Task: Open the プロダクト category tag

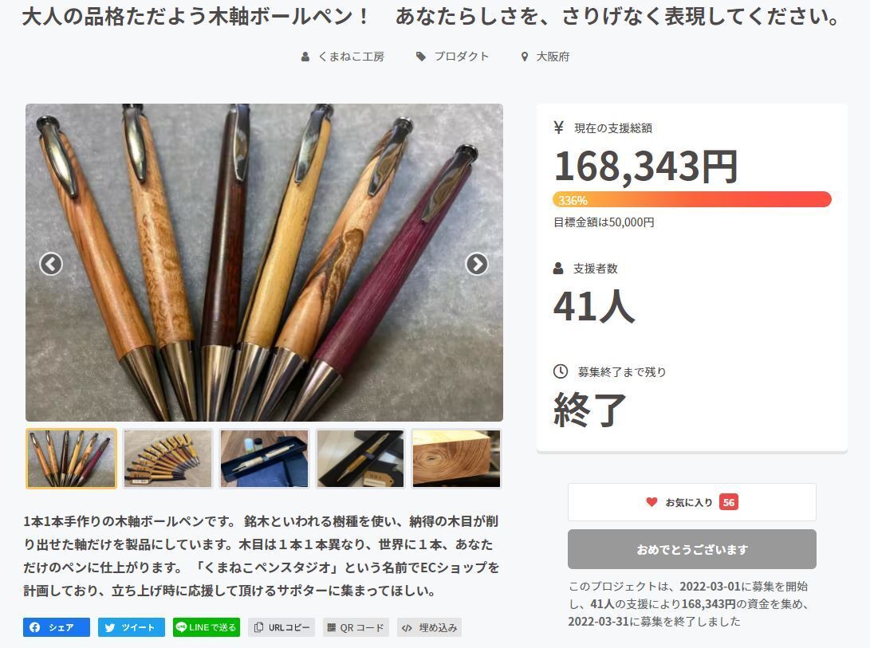Action: [453, 57]
